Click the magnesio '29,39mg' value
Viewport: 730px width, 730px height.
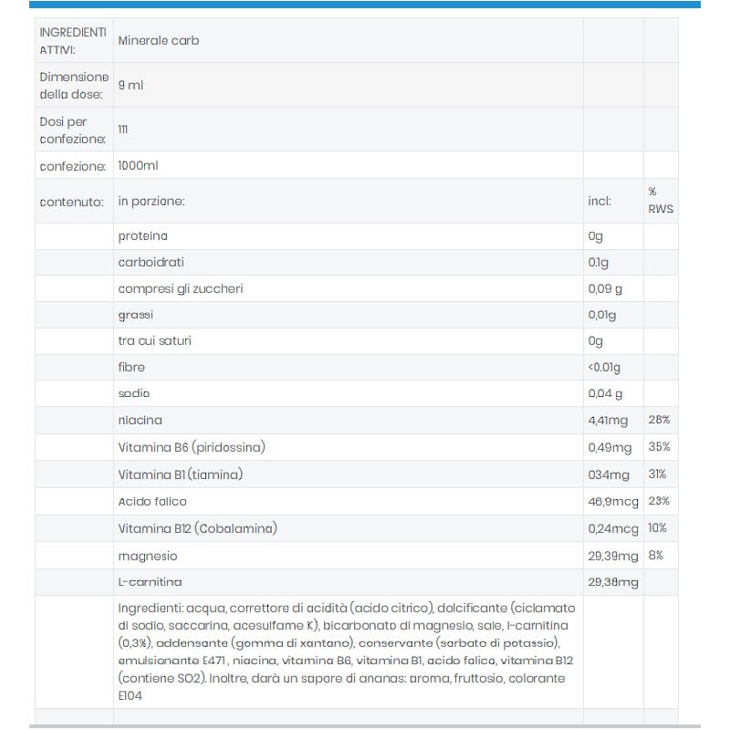612,556
